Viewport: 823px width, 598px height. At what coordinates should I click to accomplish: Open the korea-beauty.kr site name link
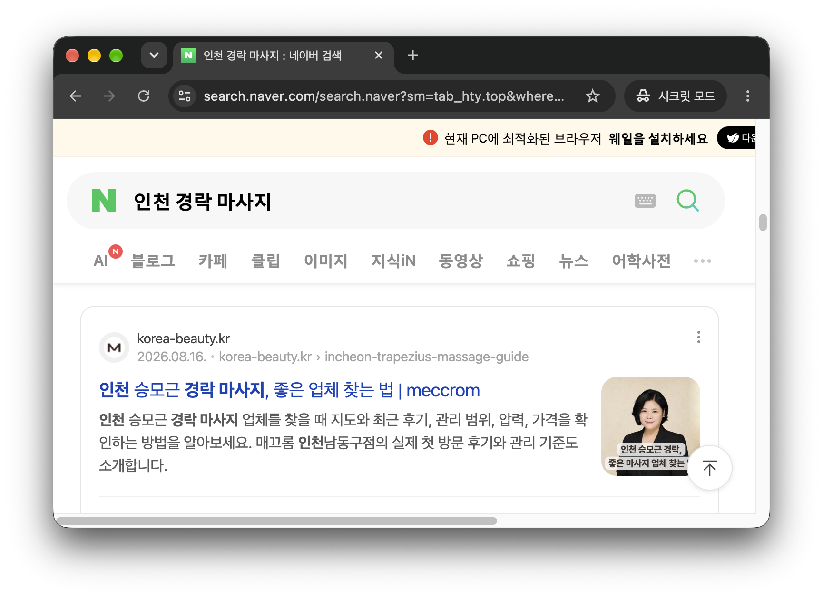click(184, 338)
